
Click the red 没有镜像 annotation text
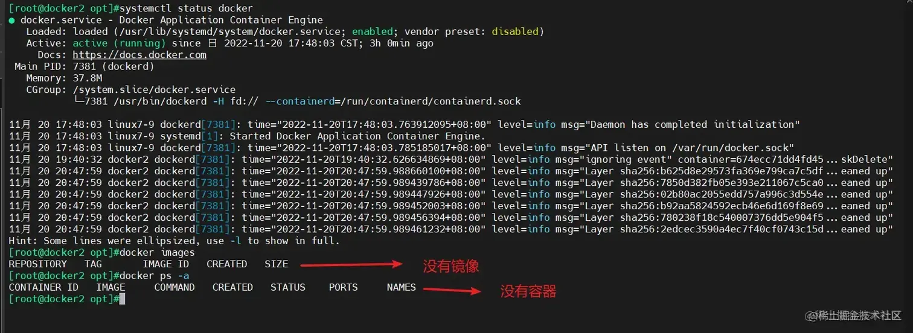pos(451,266)
